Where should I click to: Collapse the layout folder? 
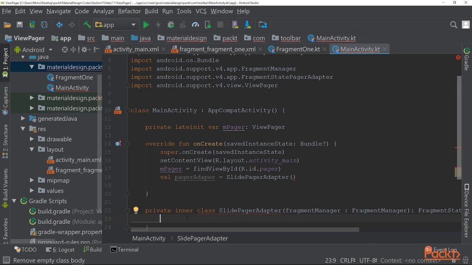[32, 149]
